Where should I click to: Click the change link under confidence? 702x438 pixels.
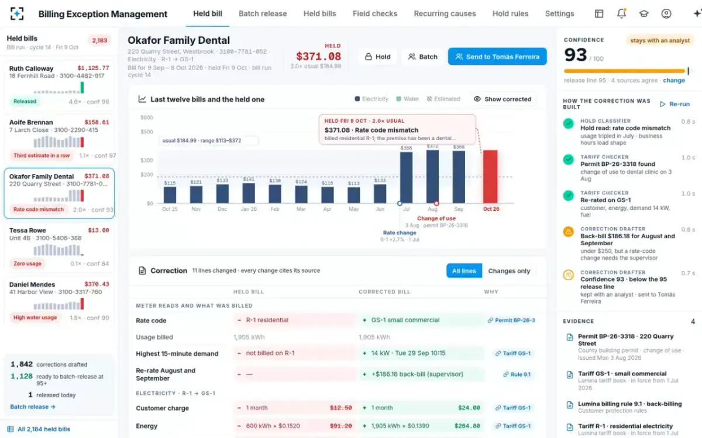pos(674,81)
